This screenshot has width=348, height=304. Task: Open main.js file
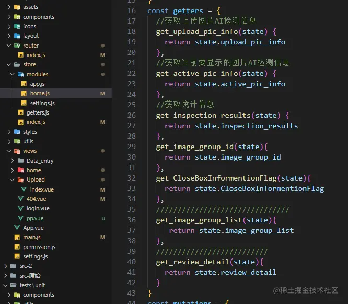pyautogui.click(x=32, y=238)
